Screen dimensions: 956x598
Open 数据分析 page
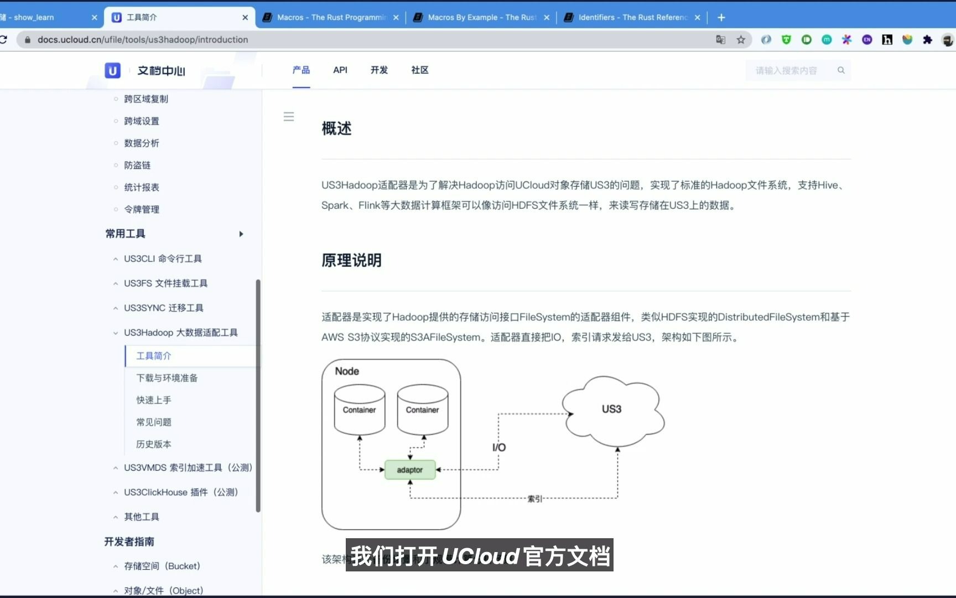point(142,143)
